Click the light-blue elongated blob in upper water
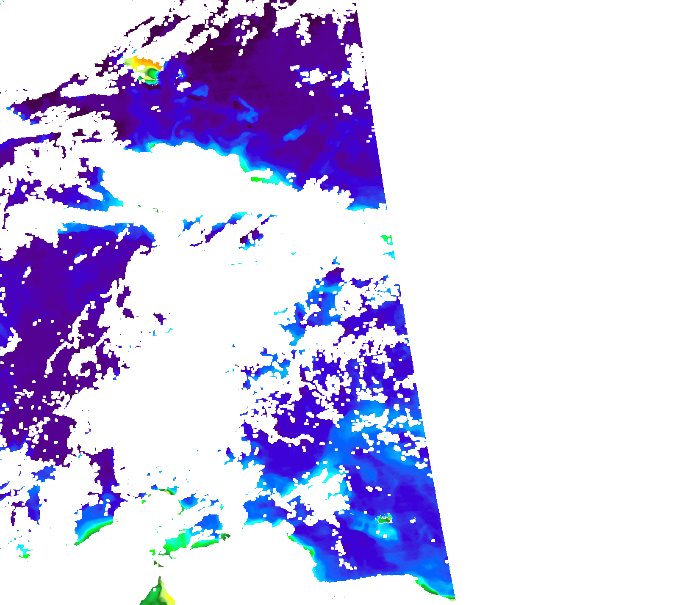Screen dimensions: 699x605 (295, 134)
